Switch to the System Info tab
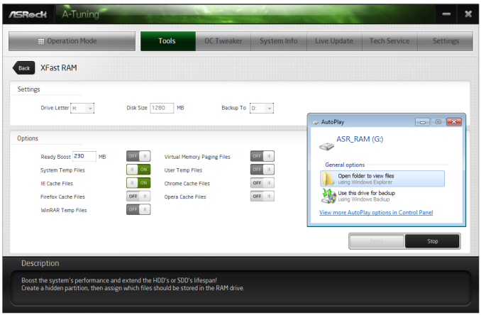The height and width of the screenshot is (315, 481). [x=279, y=41]
